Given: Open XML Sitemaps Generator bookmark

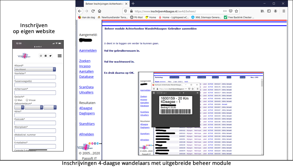Looking at the screenshot, I should point(206,17).
